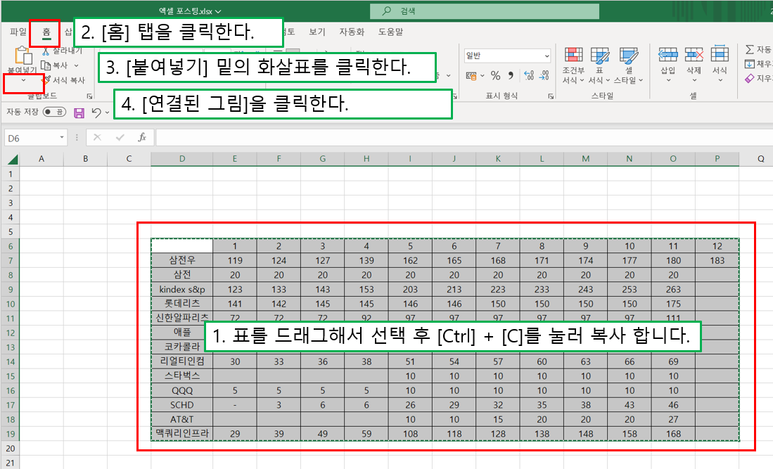Click the Select All corner triangle
Image resolution: width=773 pixels, height=469 pixels.
point(13,159)
